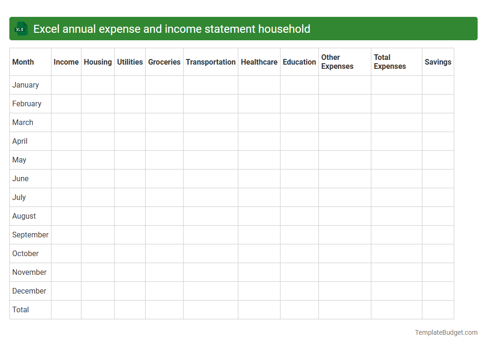Select the Housing column header
Screen dimensions: 487x346
[x=97, y=62]
